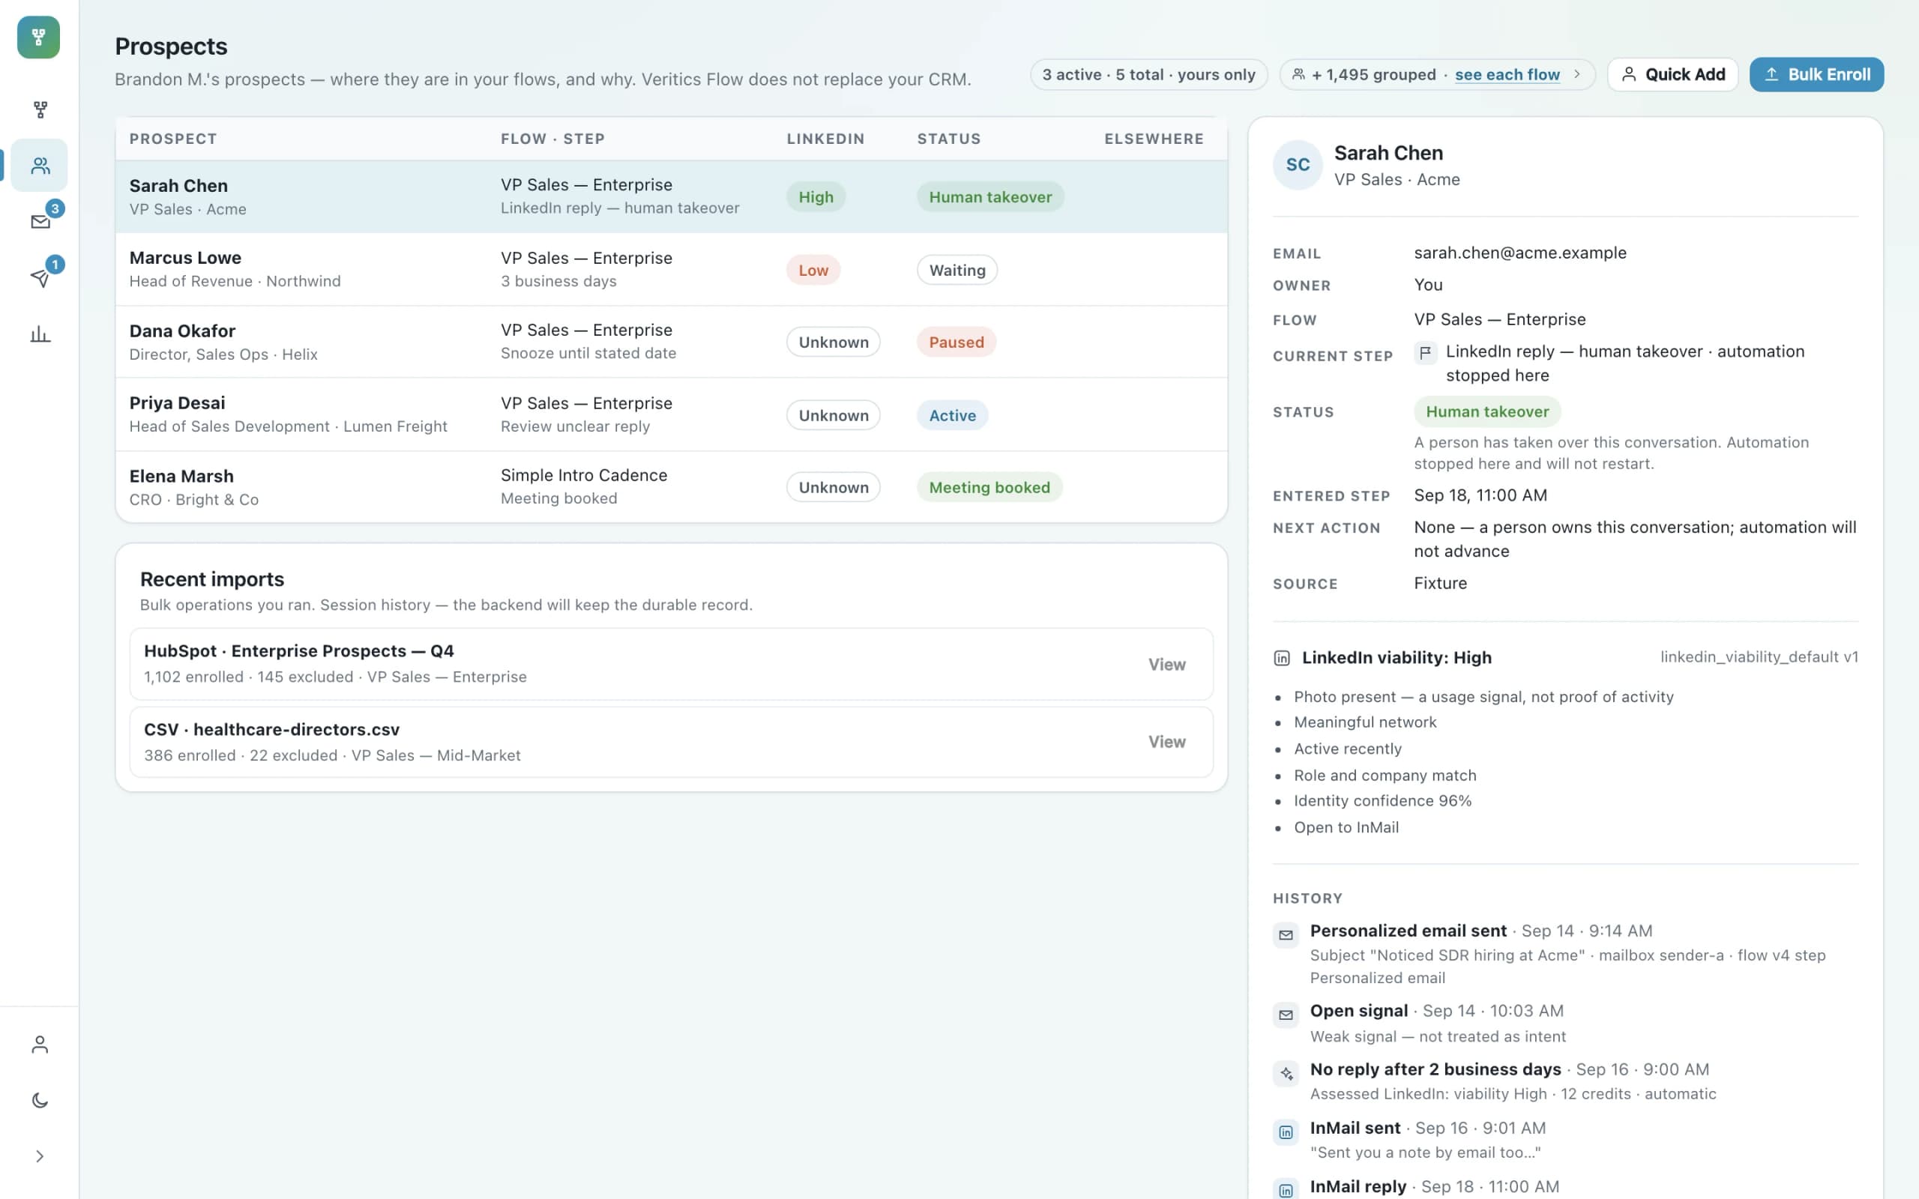Open the inbox mail icon with badge 3
This screenshot has height=1199, width=1919.
tap(40, 221)
